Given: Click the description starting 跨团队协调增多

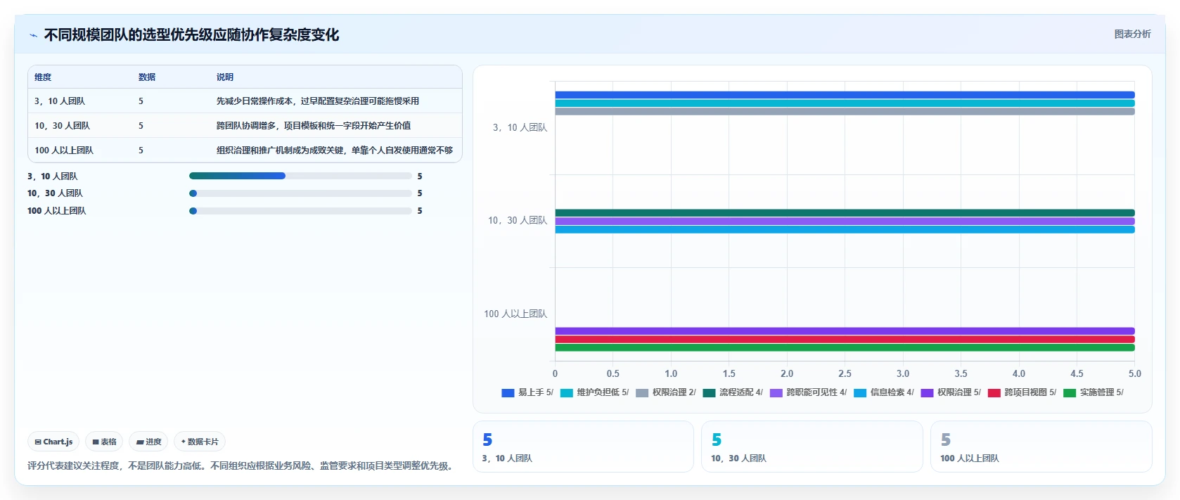Looking at the screenshot, I should click(x=314, y=126).
